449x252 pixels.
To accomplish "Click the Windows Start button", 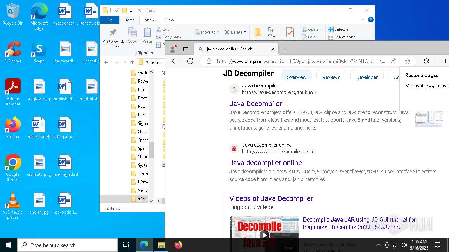I will point(8,245).
